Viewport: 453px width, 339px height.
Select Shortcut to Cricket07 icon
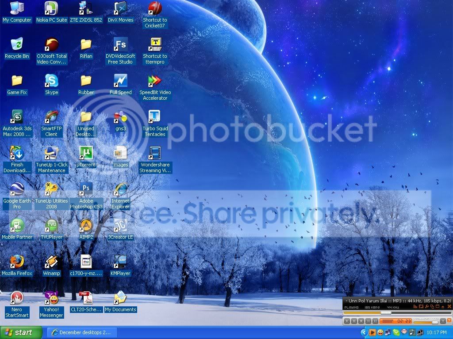pyautogui.click(x=155, y=15)
